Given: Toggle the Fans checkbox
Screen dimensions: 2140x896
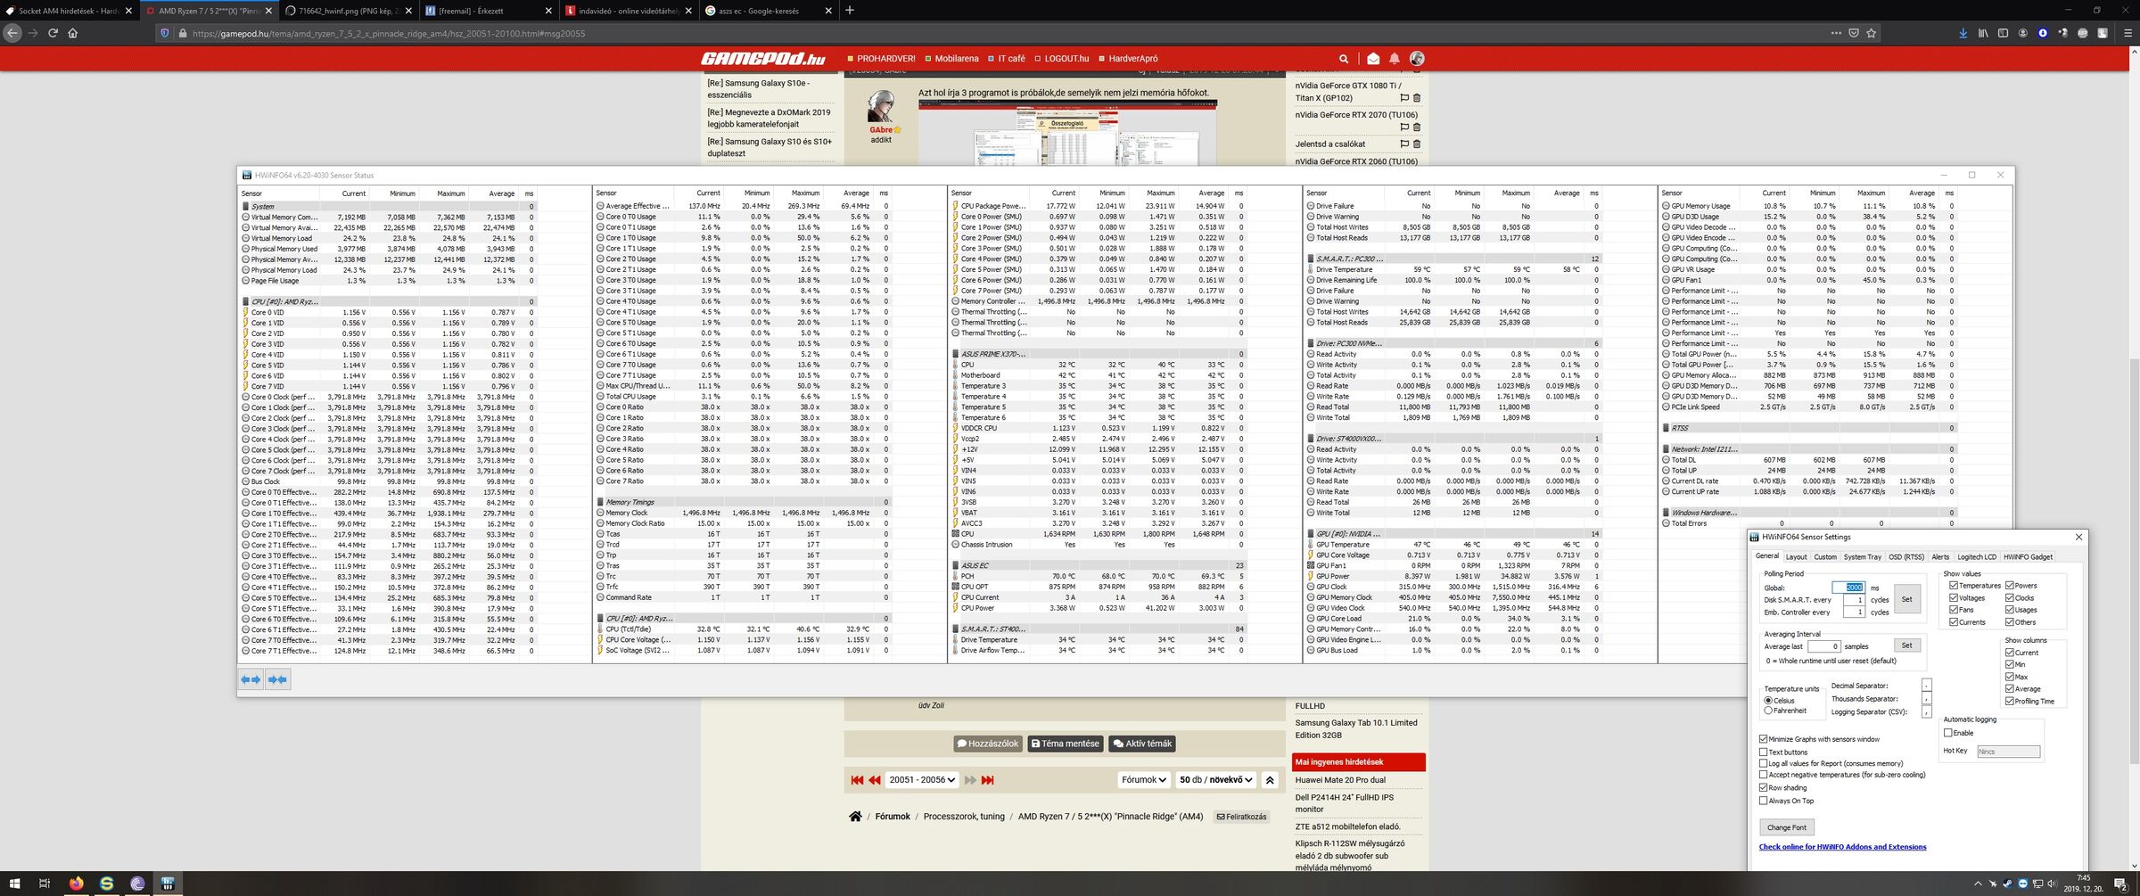Looking at the screenshot, I should click(x=1954, y=610).
